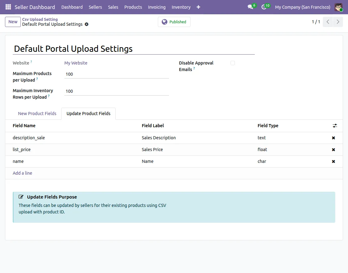Open the My Website link
348x273 pixels.
[x=76, y=63]
